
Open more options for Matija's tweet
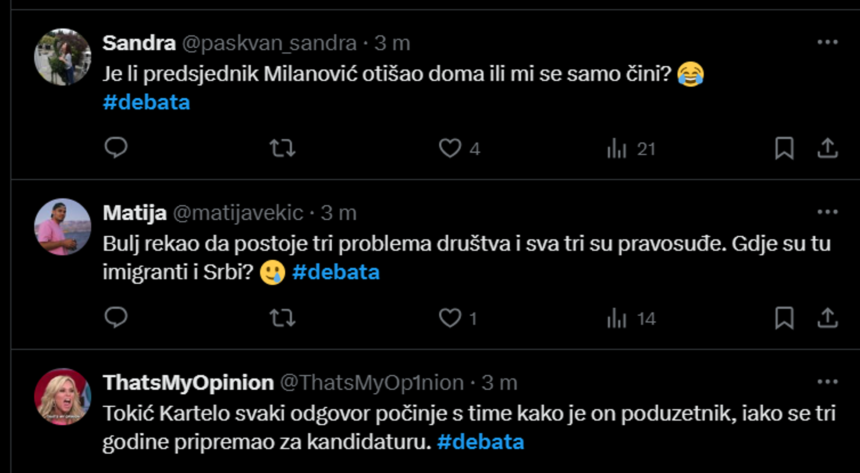tap(827, 212)
